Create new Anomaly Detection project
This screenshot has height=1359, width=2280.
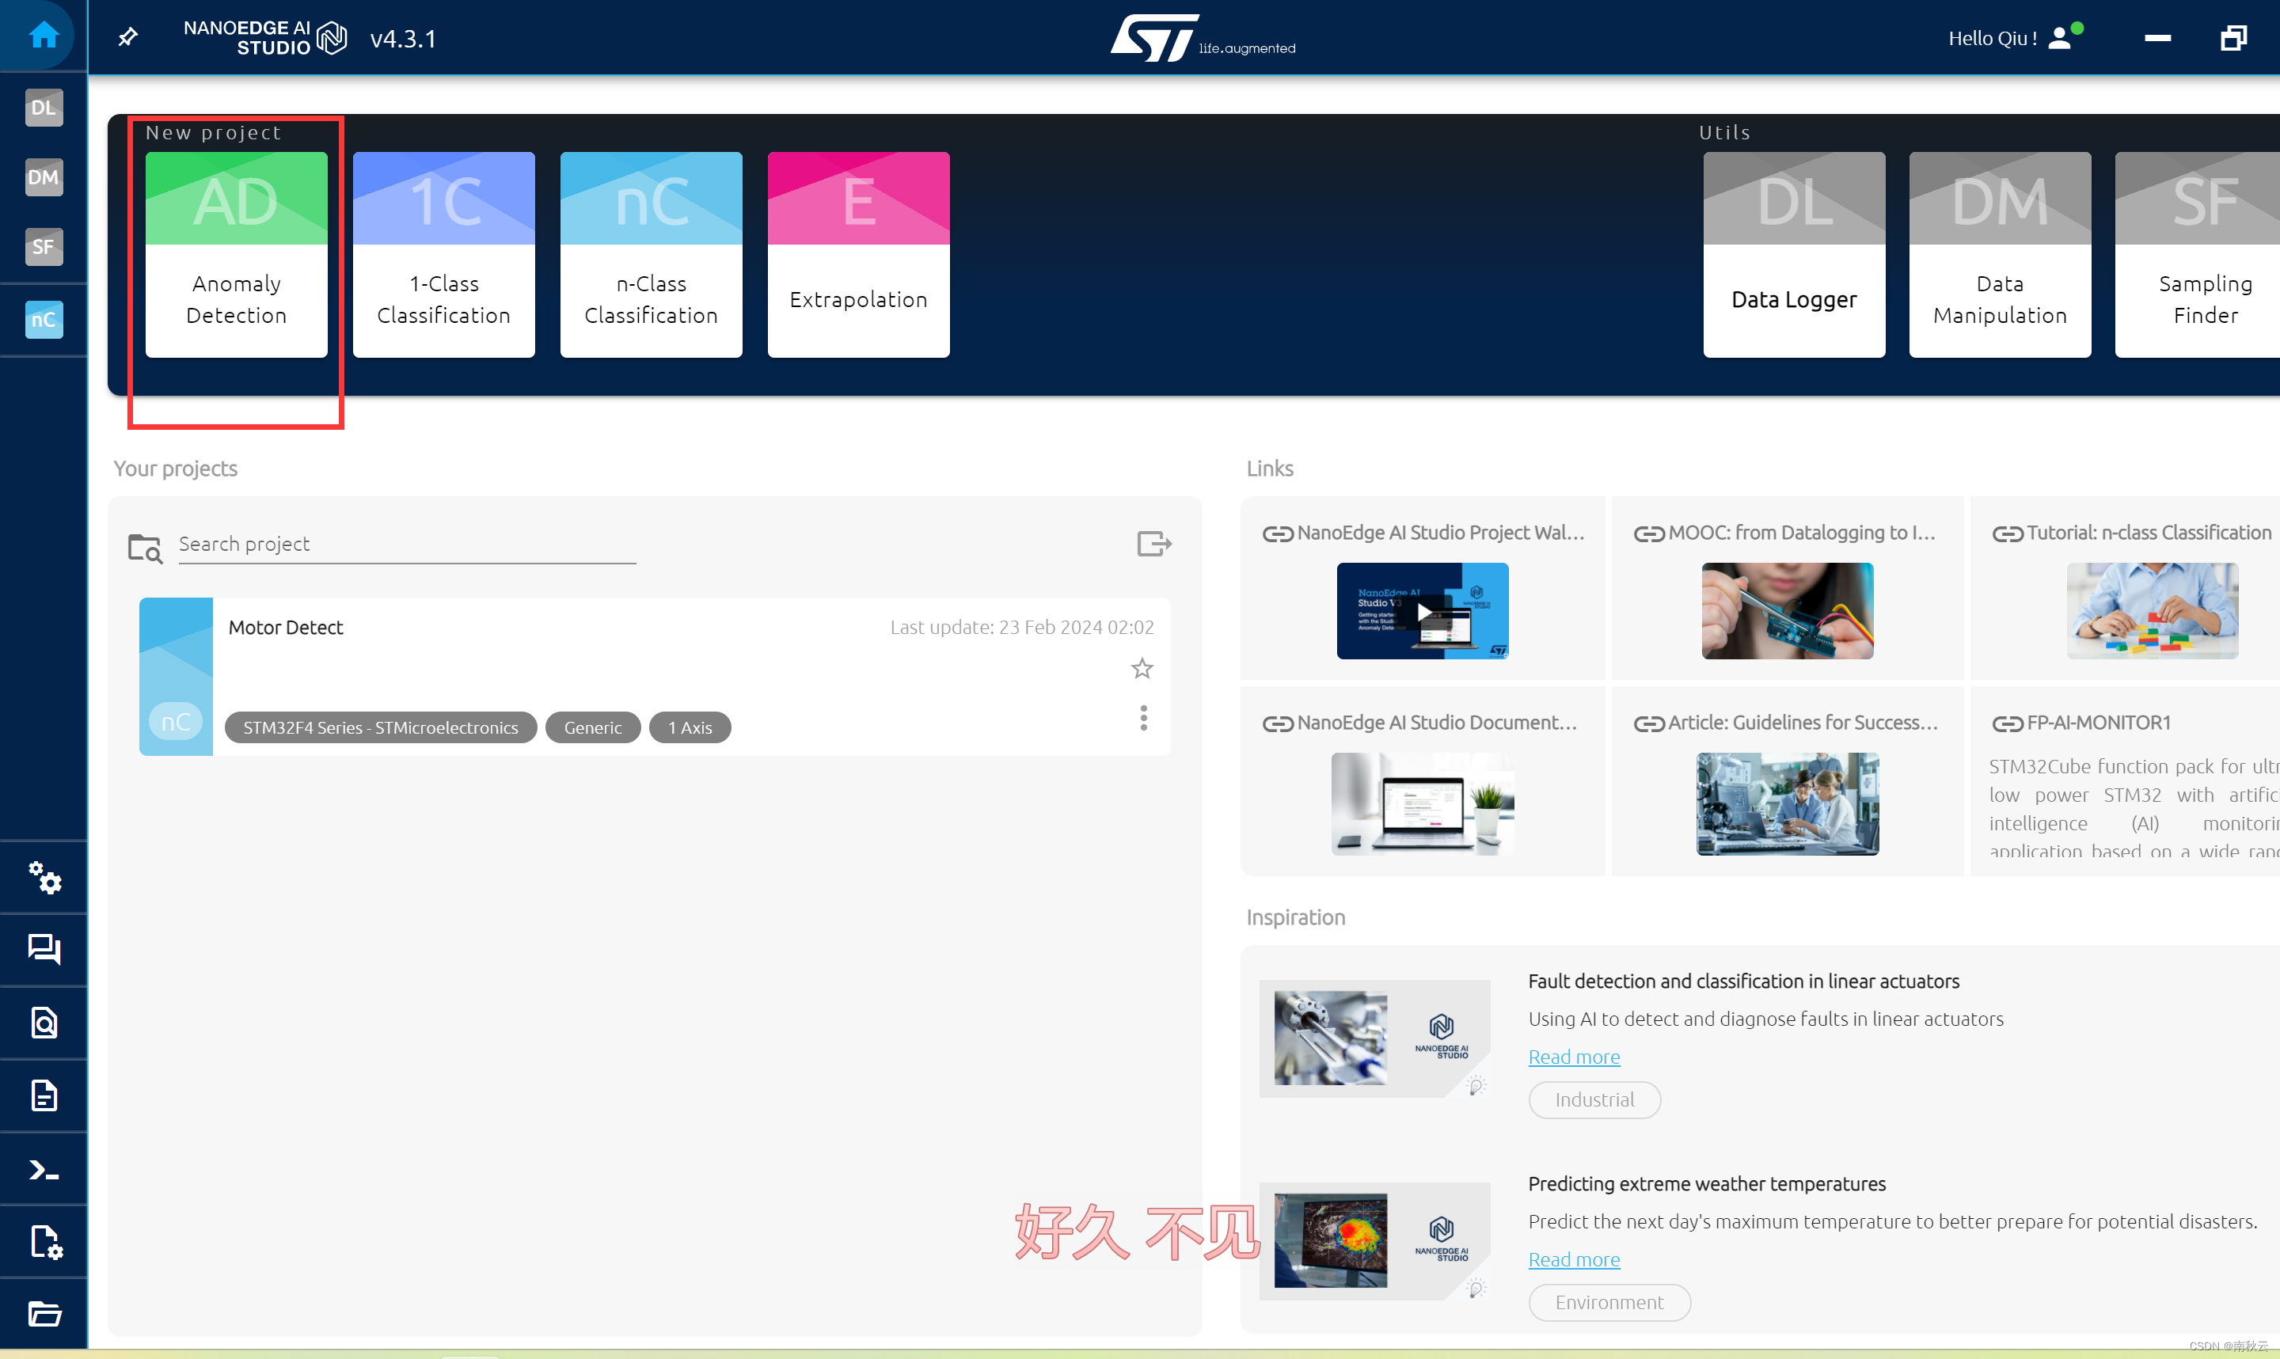click(236, 255)
